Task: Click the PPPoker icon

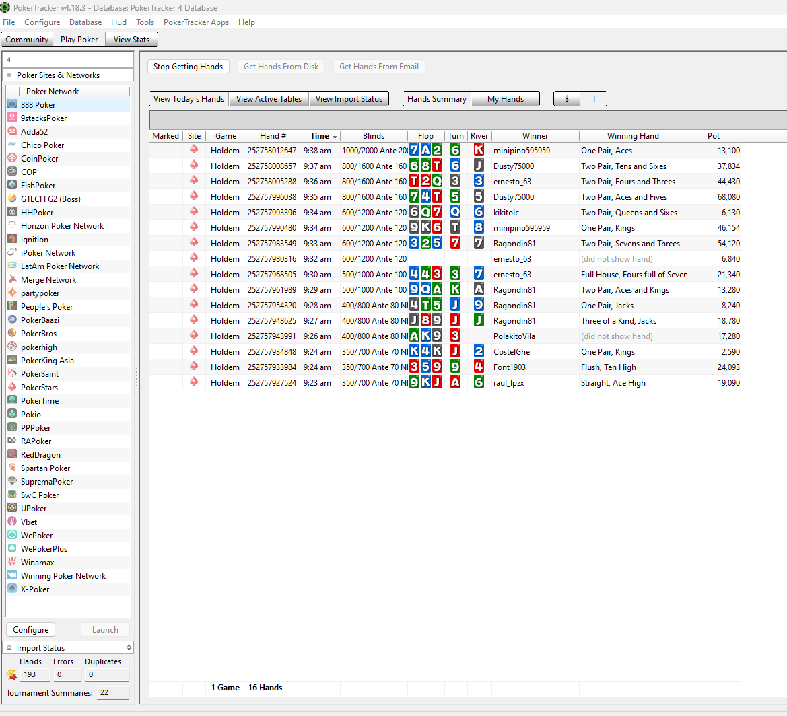Action: 13,427
